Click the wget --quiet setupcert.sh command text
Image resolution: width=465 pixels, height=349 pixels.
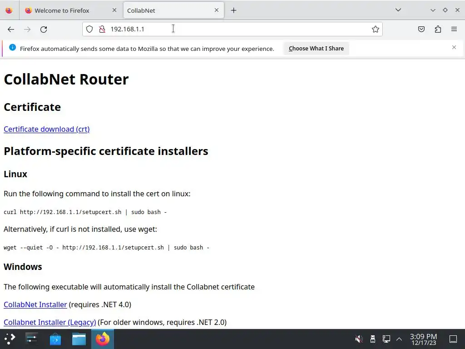click(106, 248)
